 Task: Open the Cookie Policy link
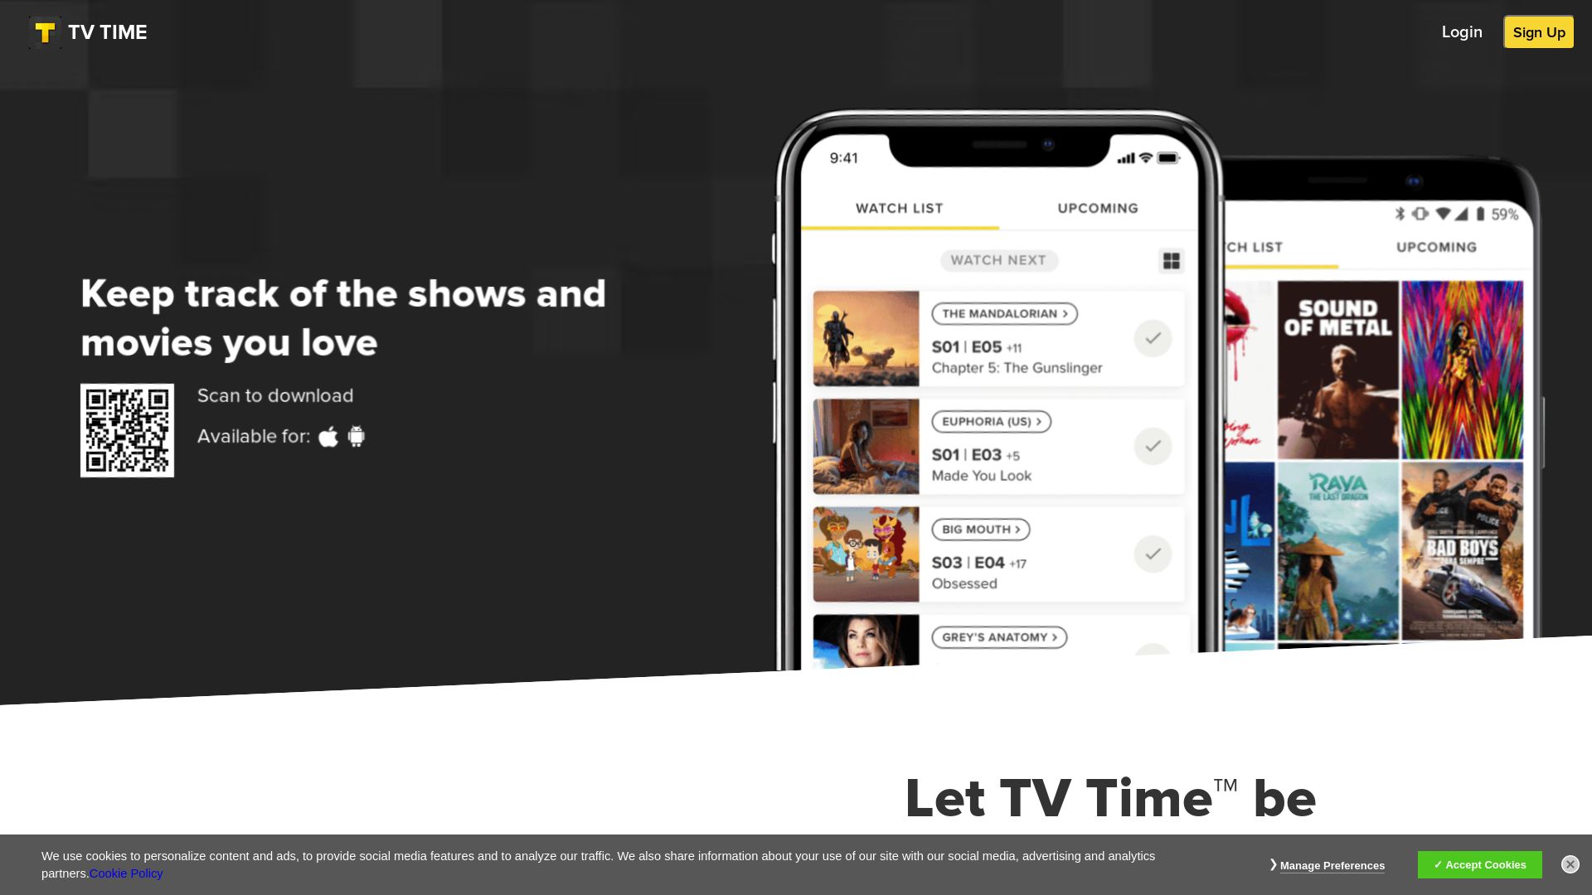126,873
